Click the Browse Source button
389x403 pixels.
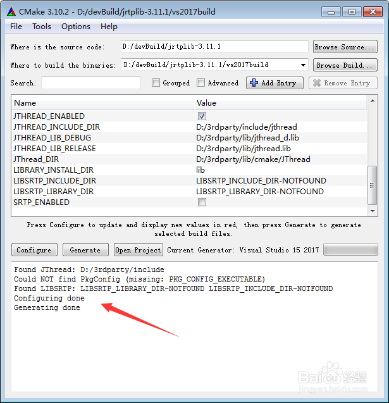(x=345, y=47)
